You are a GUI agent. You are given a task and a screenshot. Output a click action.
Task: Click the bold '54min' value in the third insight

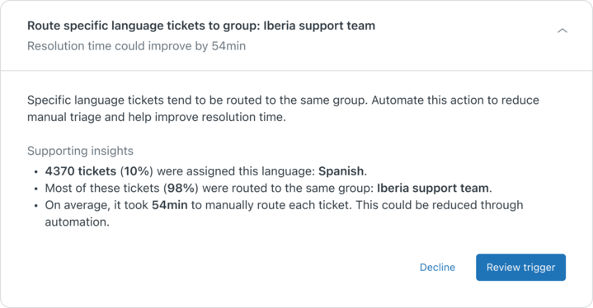[169, 205]
